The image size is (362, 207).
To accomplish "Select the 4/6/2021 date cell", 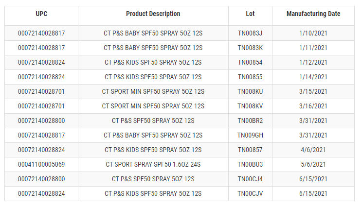I will point(313,150).
